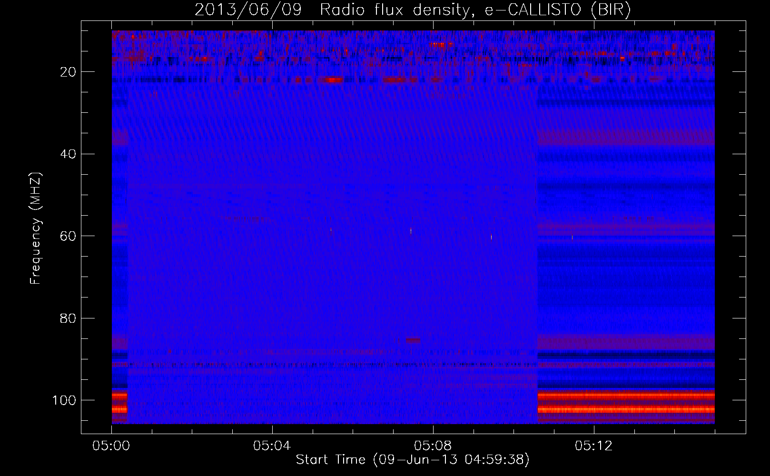This screenshot has width=770, height=476.
Task: Click the 'Start Time (09-Jun-13 04:59:38)' label
Action: pos(413,460)
